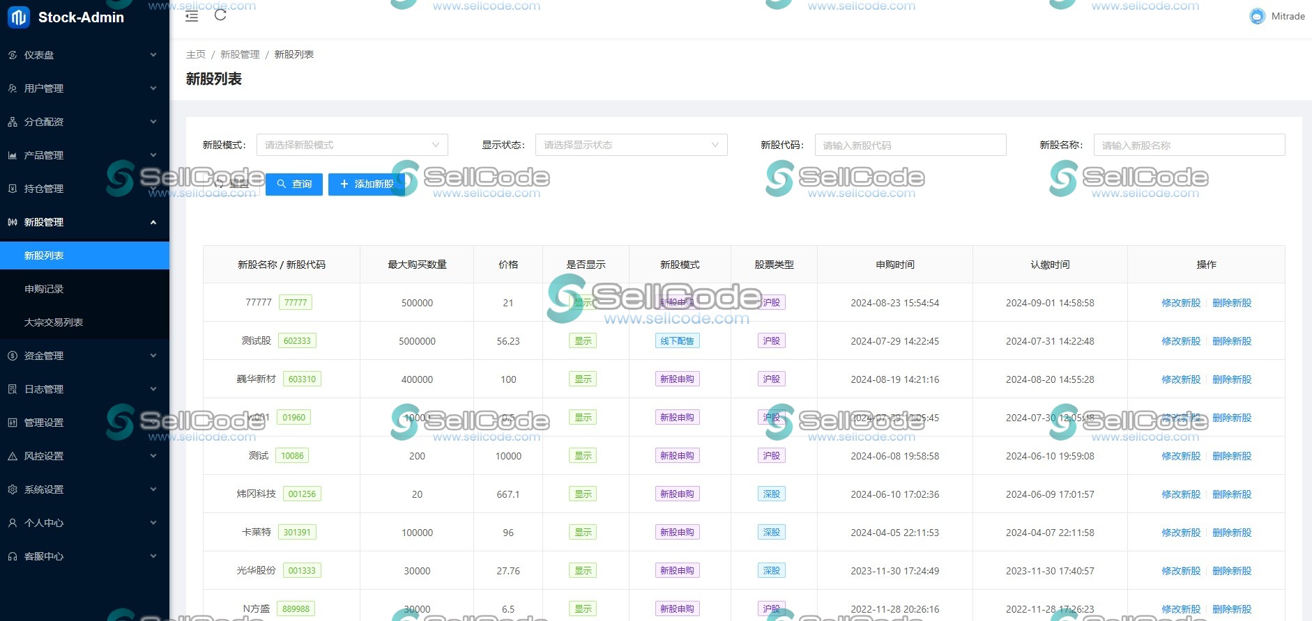Click the refresh page icon
The height and width of the screenshot is (621, 1312).
click(220, 15)
